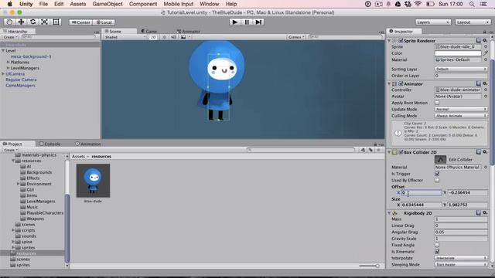Select the Hand tool in toolbar
Viewport: 495px width, 278px height.
coord(9,22)
